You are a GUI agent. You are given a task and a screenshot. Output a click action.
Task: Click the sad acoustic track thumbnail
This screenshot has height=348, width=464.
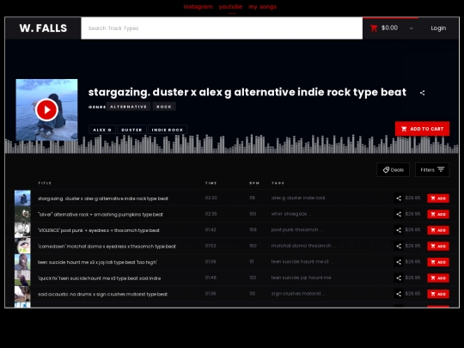(x=22, y=294)
